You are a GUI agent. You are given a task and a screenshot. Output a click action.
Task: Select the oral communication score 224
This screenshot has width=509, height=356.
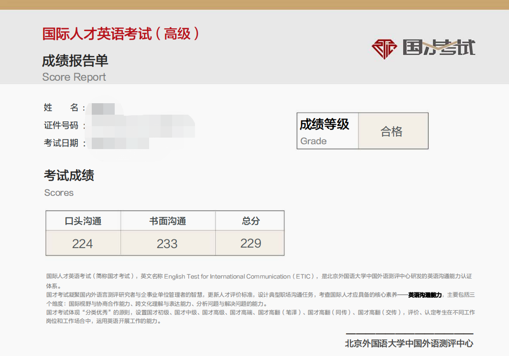(83, 244)
